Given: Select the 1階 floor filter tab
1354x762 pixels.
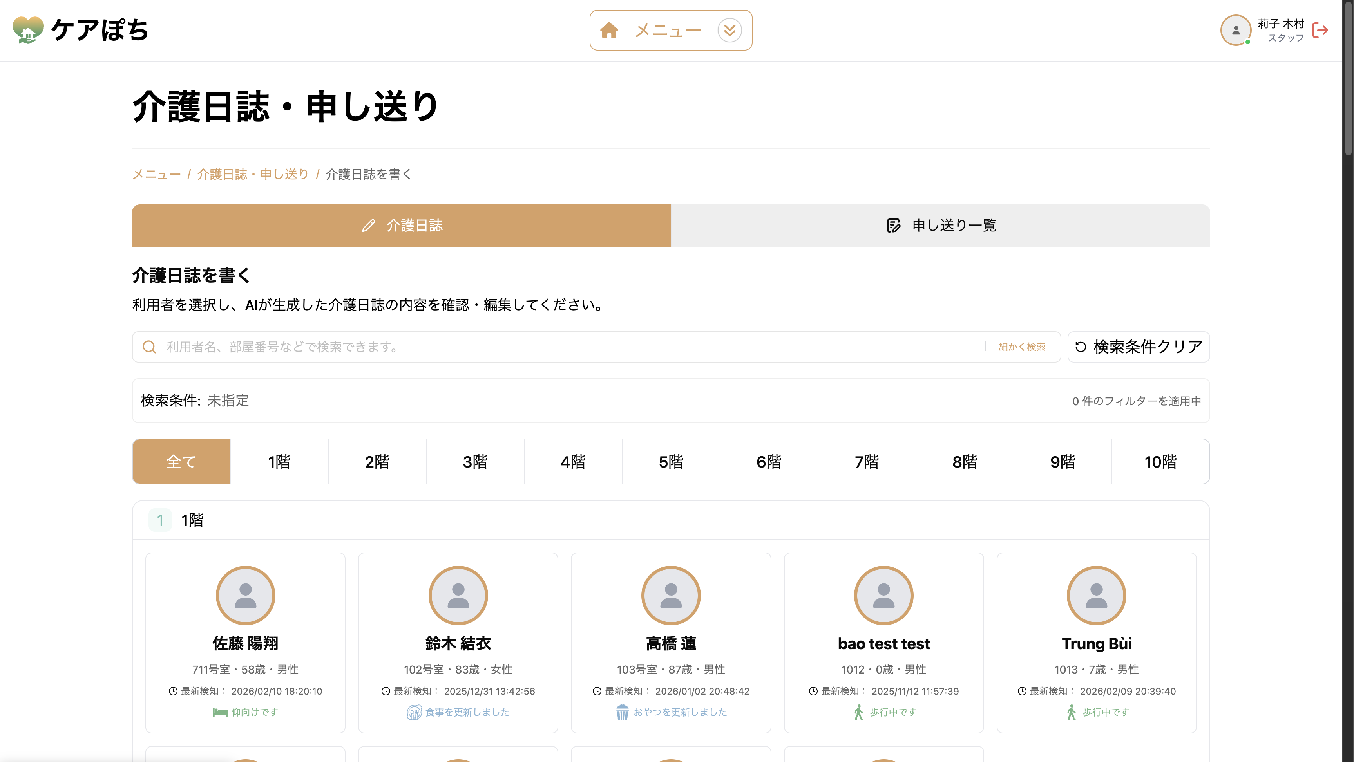Looking at the screenshot, I should coord(279,461).
